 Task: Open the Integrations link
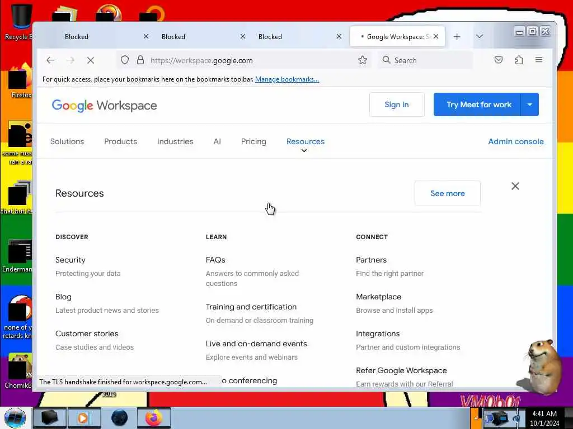[378, 333]
